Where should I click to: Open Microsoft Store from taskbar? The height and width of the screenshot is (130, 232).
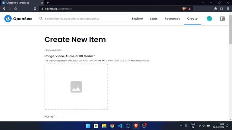[x=96, y=126]
